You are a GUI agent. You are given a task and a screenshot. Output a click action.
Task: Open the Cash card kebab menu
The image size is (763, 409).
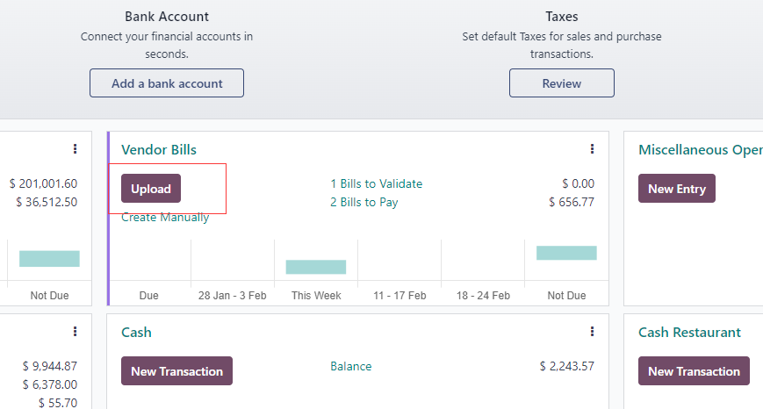pos(592,332)
